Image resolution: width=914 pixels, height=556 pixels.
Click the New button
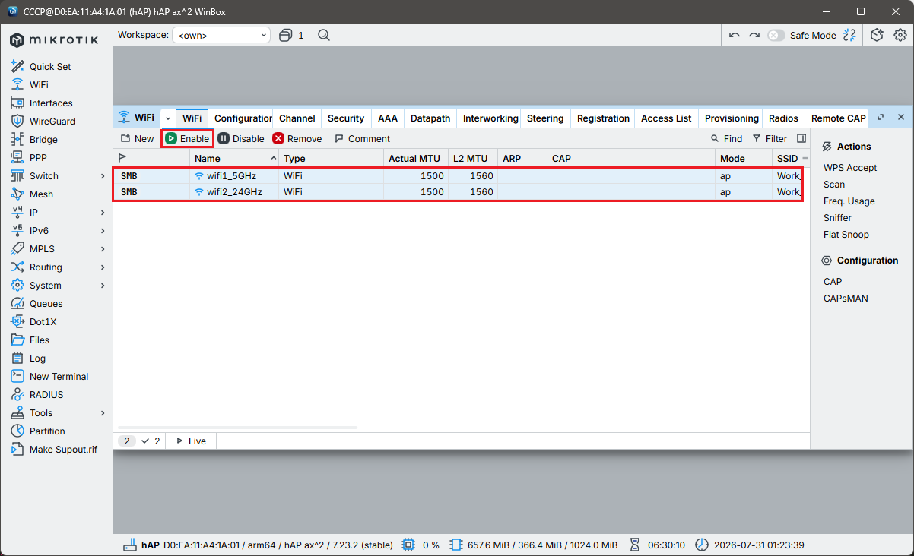tap(137, 138)
